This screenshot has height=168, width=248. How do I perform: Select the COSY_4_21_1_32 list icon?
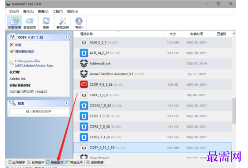pos(84,148)
